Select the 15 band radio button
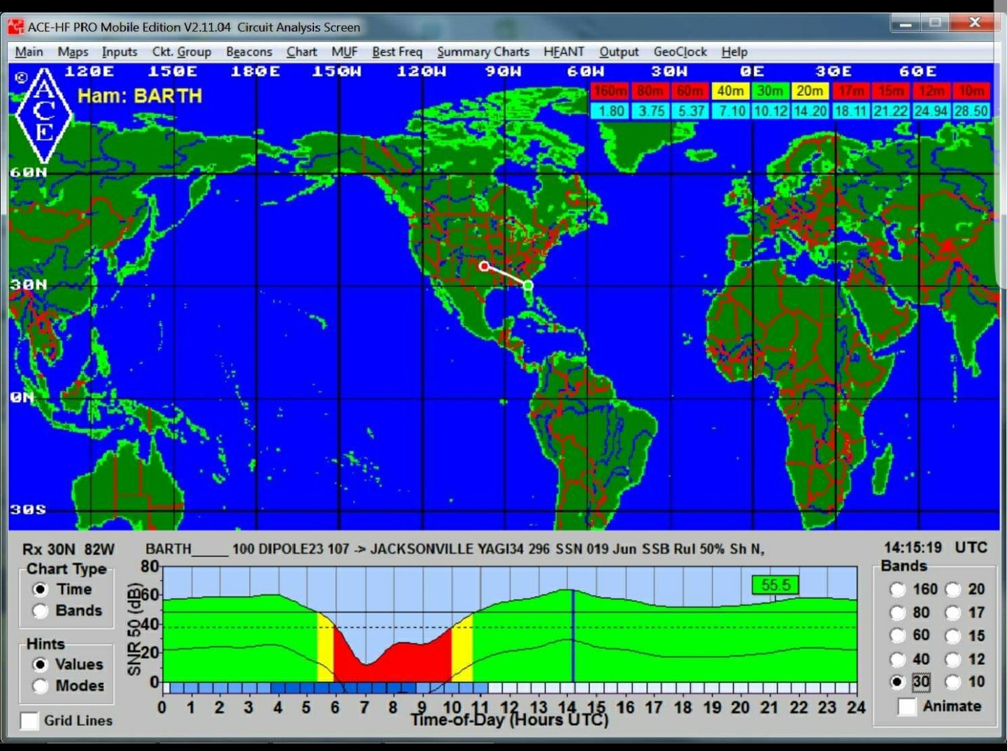1007x751 pixels. 953,636
